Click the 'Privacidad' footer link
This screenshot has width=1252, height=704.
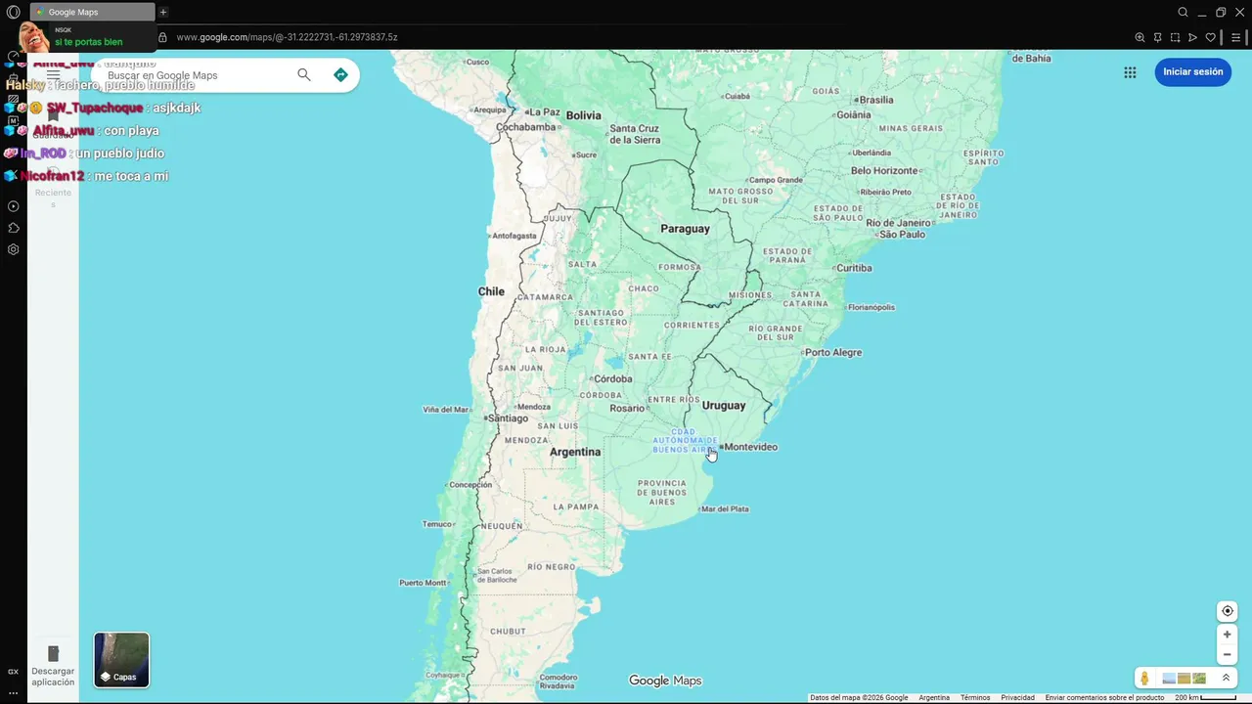pos(1017,697)
